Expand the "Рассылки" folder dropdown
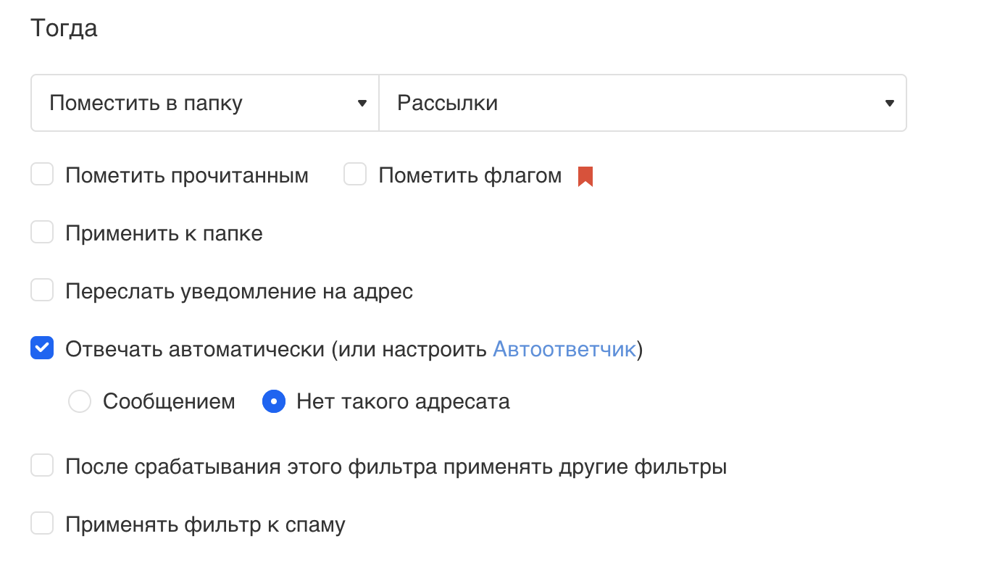The image size is (984, 565). coord(642,104)
